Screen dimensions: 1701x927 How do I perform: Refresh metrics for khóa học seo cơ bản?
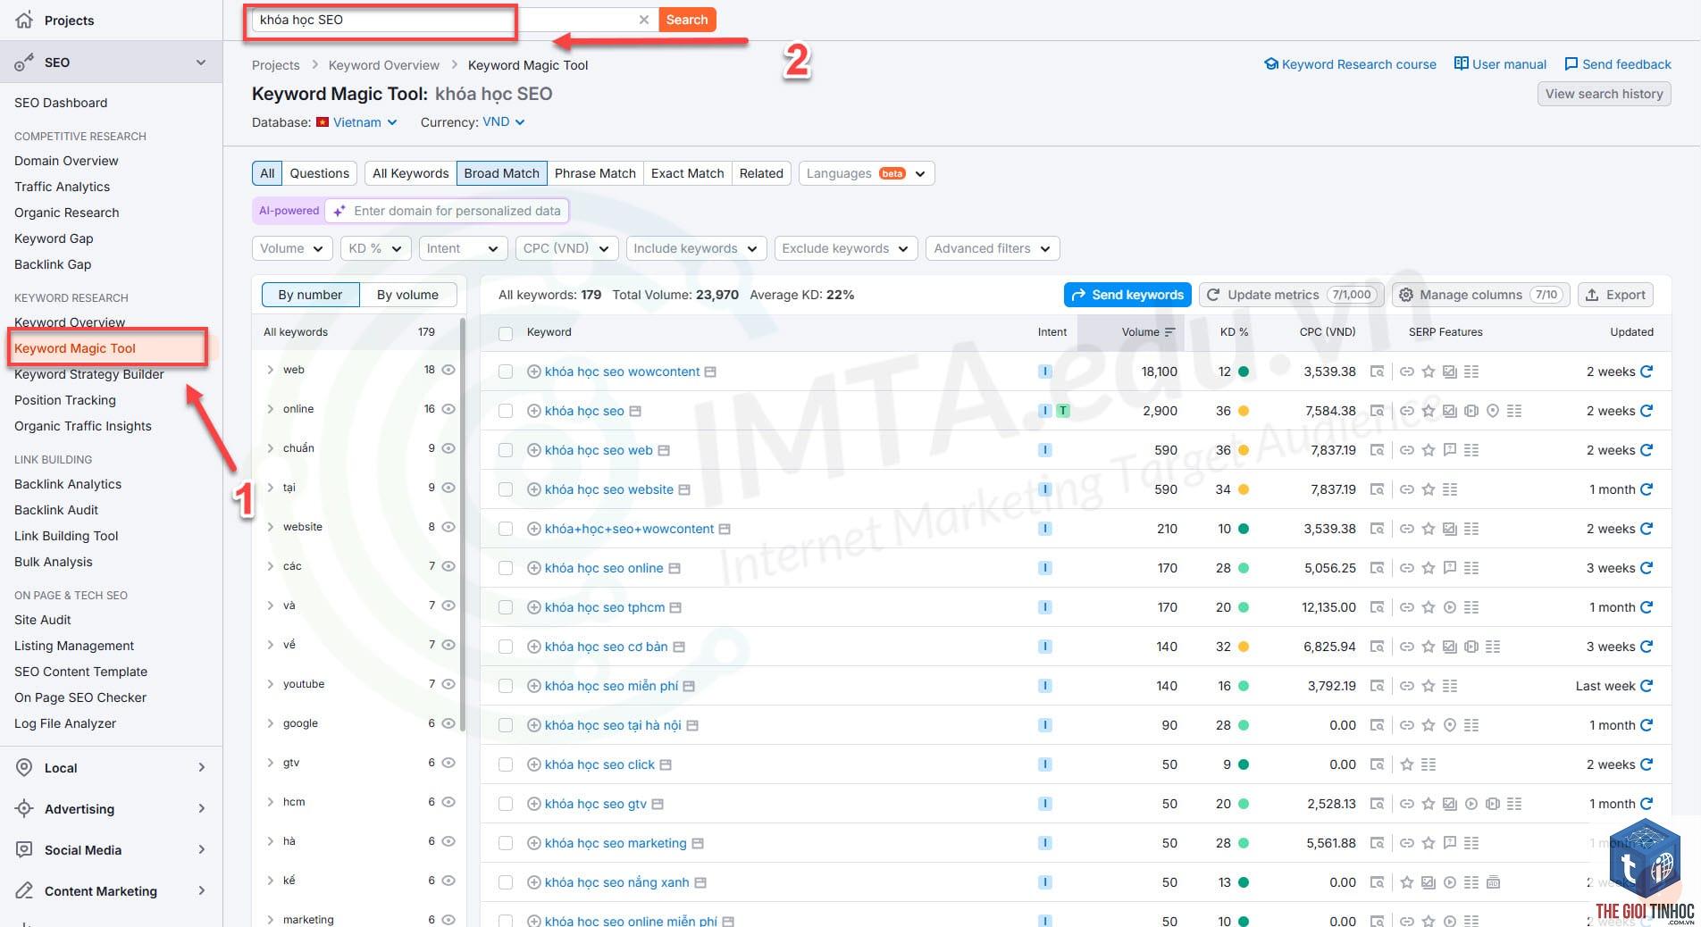[1647, 647]
